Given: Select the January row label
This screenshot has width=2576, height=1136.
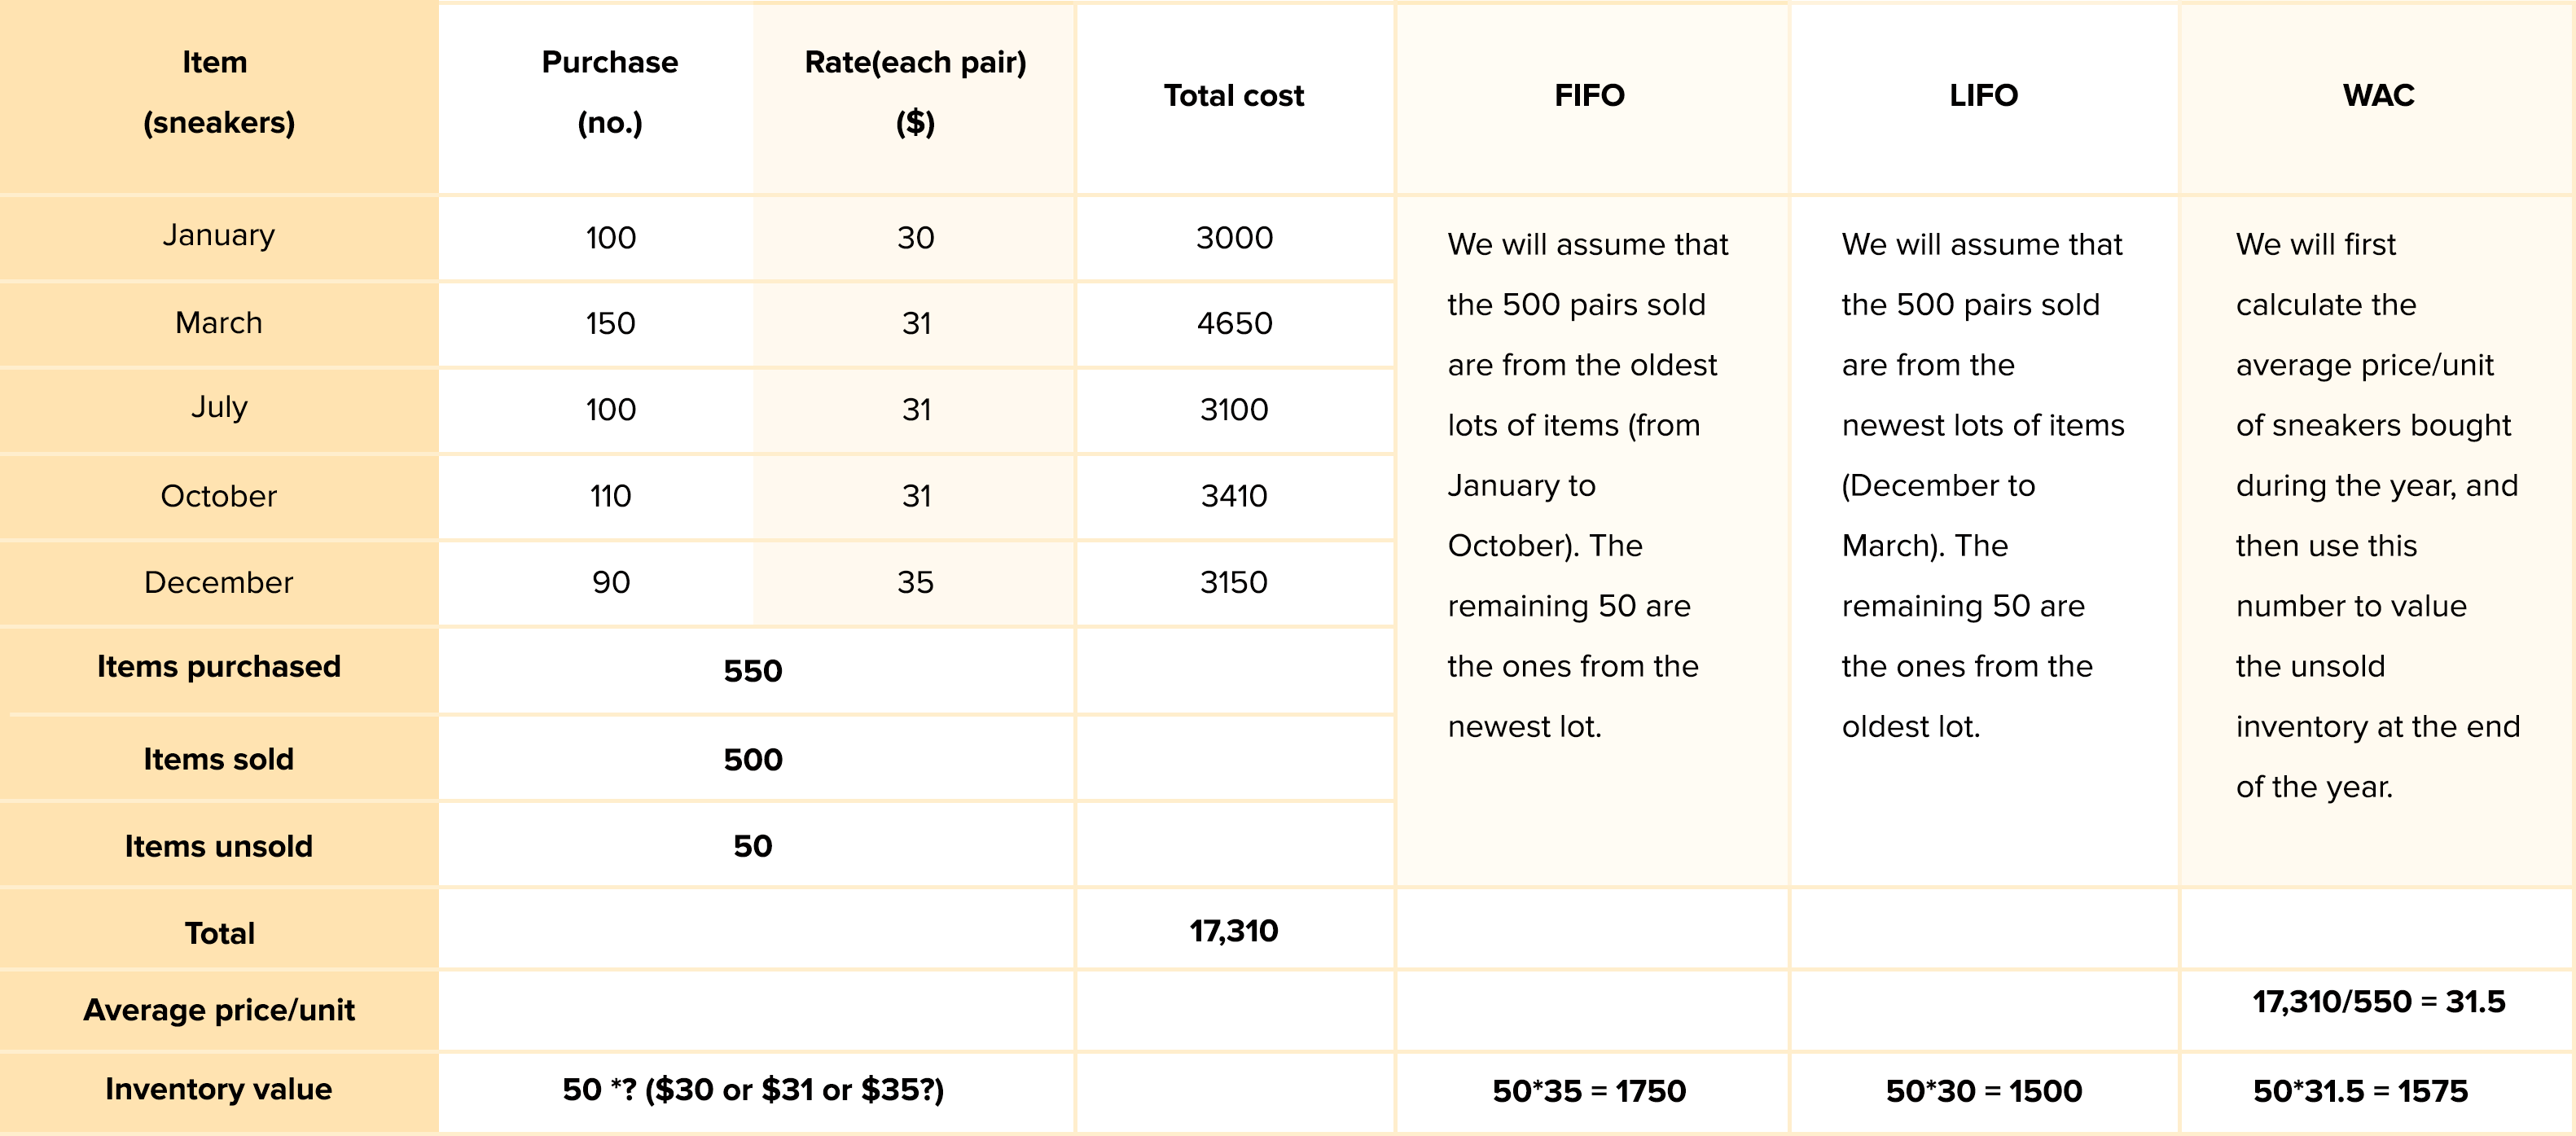Looking at the screenshot, I should pyautogui.click(x=218, y=235).
